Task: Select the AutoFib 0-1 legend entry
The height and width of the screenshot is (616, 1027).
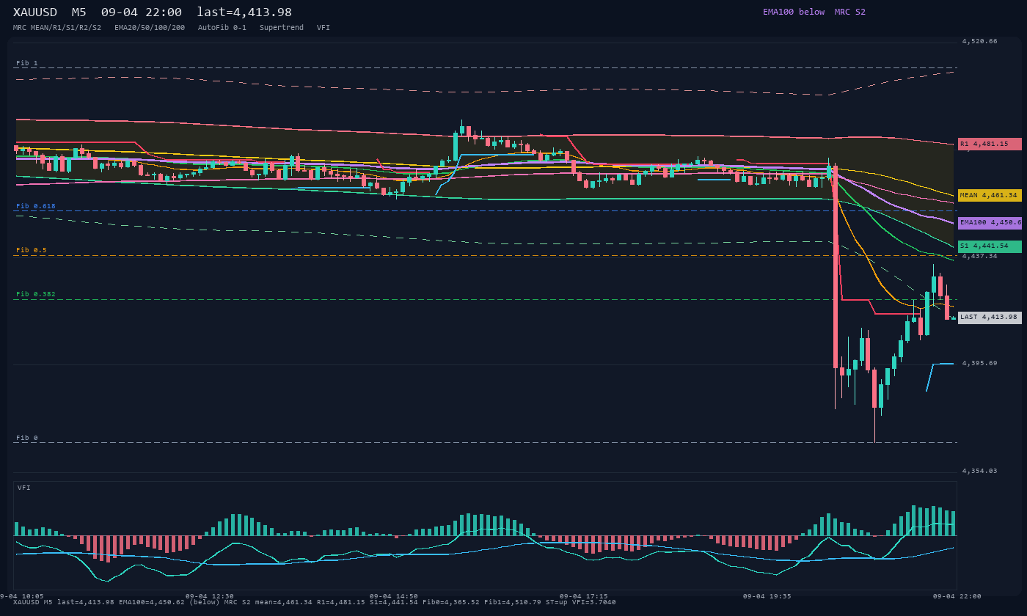Action: (222, 28)
